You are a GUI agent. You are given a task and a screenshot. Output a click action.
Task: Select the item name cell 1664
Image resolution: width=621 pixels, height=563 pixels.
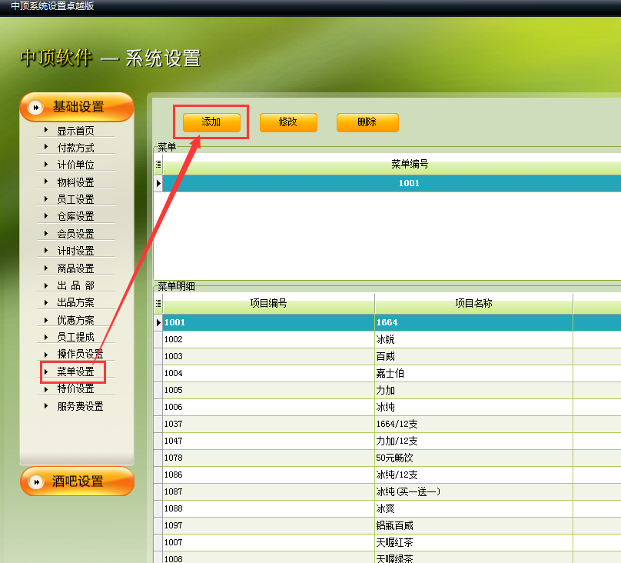pos(473,322)
